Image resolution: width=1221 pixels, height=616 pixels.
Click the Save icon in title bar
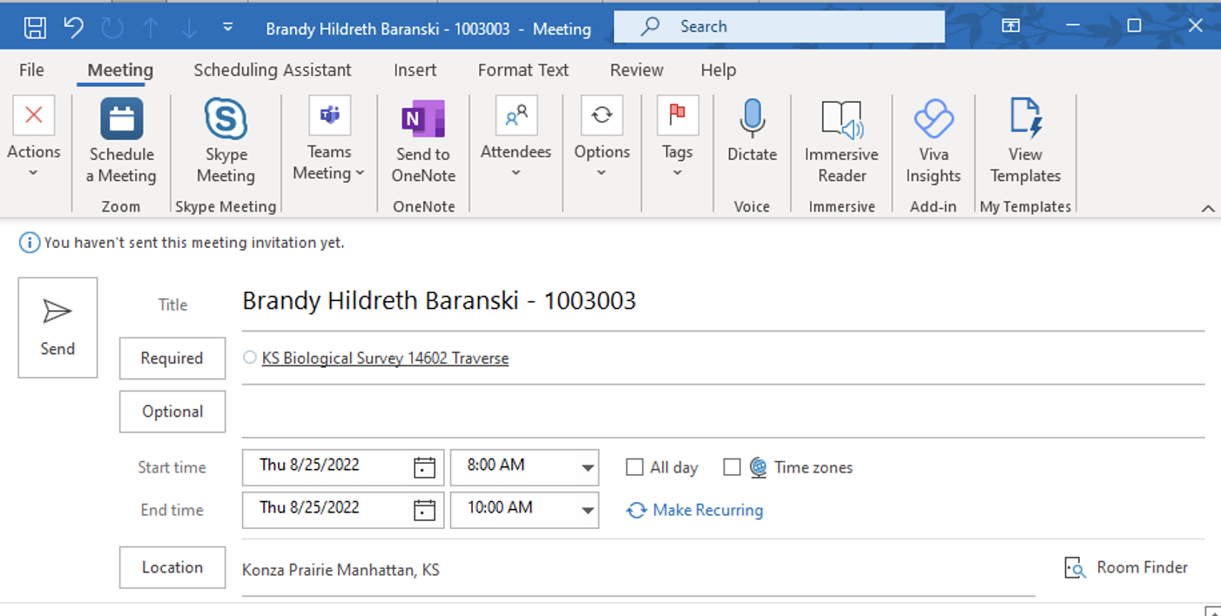pos(35,27)
